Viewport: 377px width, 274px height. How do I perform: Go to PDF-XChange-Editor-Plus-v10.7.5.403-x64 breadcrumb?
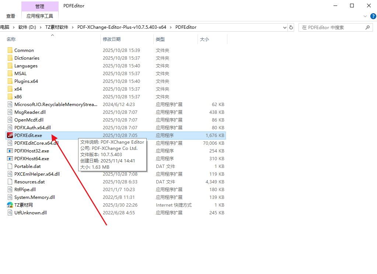tap(122, 27)
